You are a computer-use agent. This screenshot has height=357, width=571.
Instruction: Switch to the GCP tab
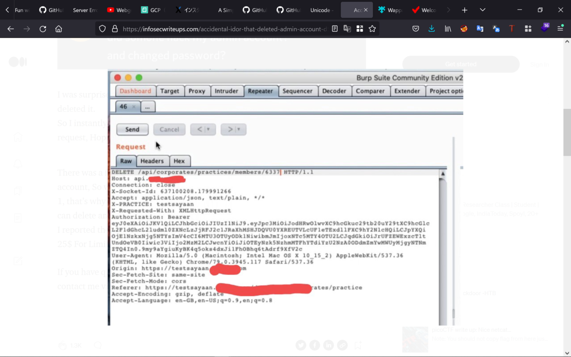coord(153,10)
